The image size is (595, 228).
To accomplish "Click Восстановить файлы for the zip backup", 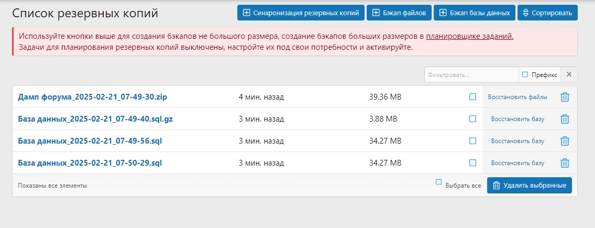I will coord(517,97).
